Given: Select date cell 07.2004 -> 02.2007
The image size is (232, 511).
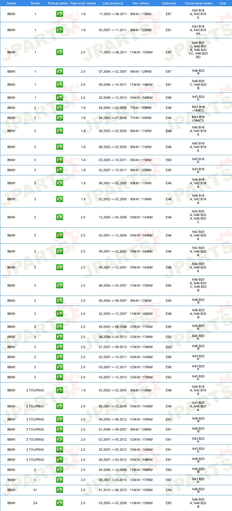Looking at the screenshot, I should click(113, 72).
